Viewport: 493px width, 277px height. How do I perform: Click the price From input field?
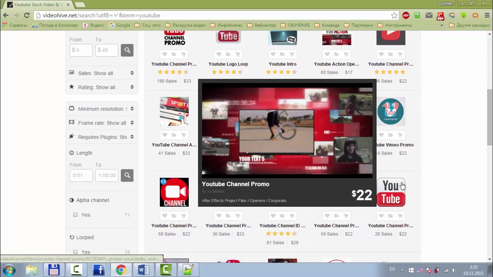point(81,50)
